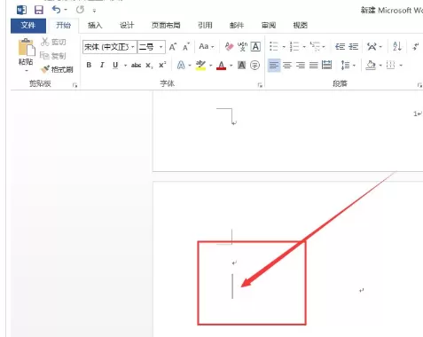Image resolution: width=423 pixels, height=337 pixels.
Task: Click the Clear Formatting eraser icon
Action: (x=229, y=46)
